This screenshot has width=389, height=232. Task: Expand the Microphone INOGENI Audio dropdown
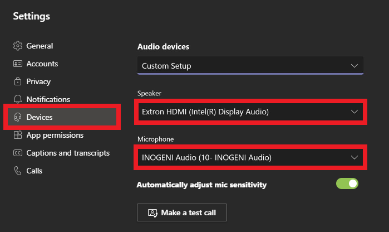[250, 157]
